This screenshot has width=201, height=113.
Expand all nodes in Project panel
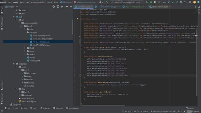coord(58,7)
